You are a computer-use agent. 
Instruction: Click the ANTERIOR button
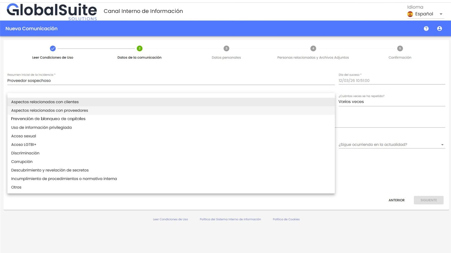click(397, 200)
